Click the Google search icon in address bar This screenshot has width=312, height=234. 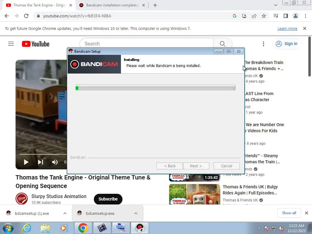(235, 16)
